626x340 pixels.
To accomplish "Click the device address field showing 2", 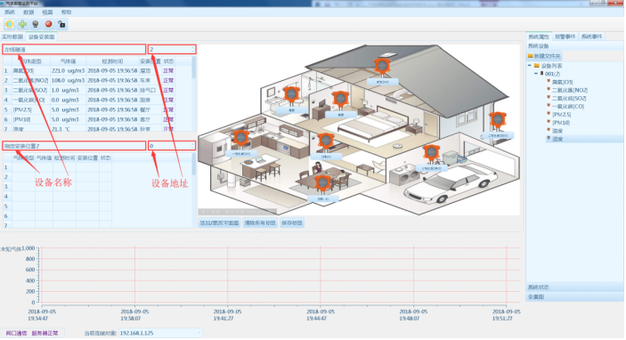I will (x=172, y=50).
